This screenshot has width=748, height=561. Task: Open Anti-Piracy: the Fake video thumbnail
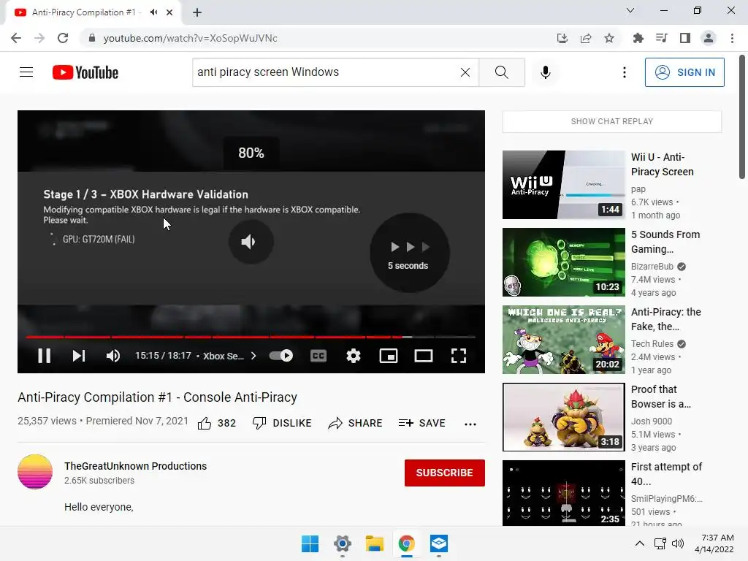coord(563,340)
